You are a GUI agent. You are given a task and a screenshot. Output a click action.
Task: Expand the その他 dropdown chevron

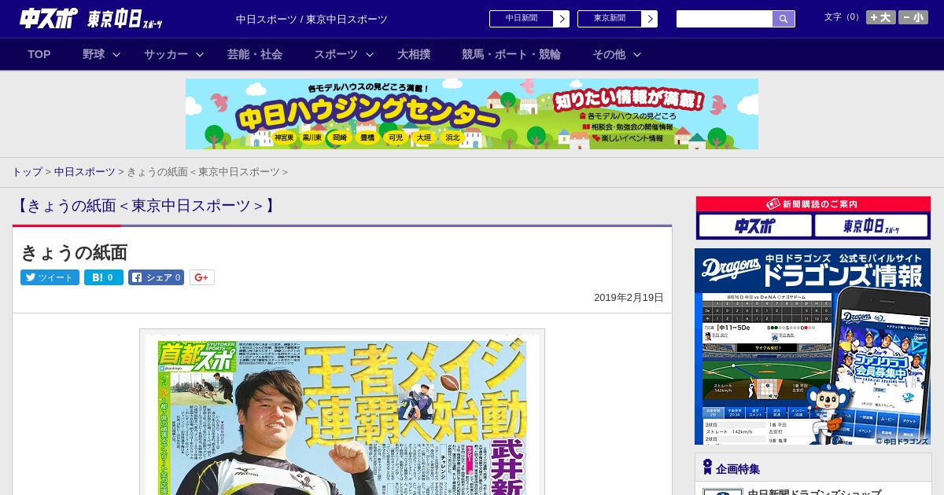(637, 54)
